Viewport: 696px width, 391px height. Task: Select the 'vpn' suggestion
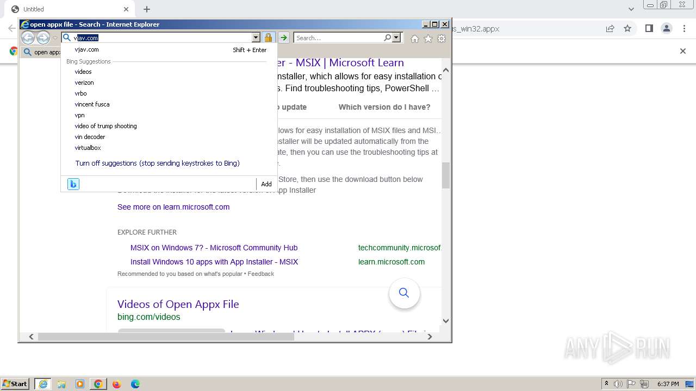pyautogui.click(x=79, y=115)
